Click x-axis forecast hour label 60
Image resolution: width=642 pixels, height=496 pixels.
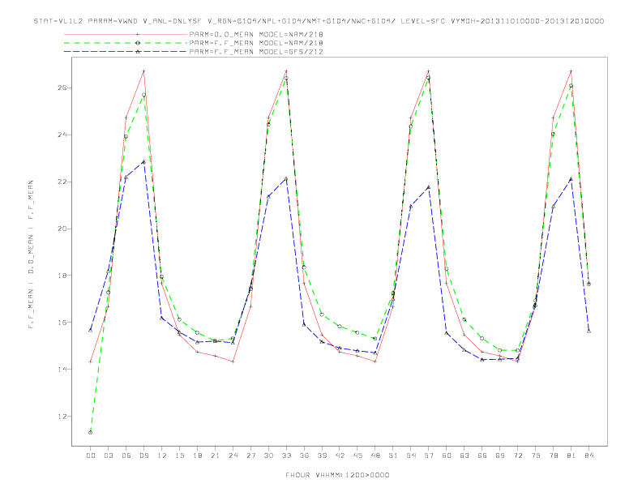click(x=447, y=455)
